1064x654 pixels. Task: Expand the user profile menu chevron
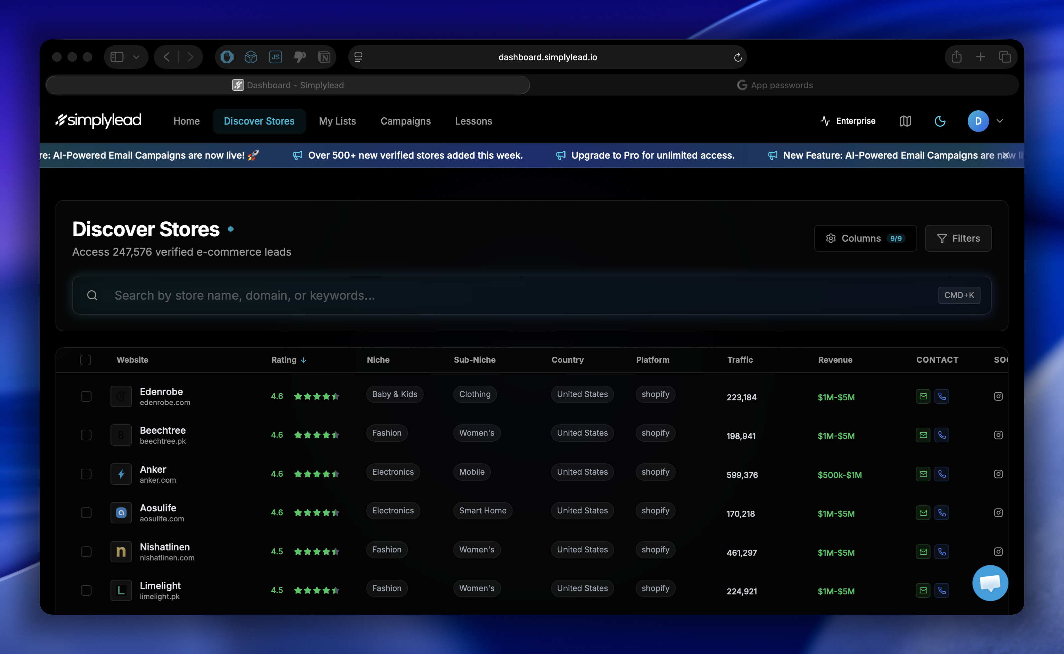tap(999, 121)
